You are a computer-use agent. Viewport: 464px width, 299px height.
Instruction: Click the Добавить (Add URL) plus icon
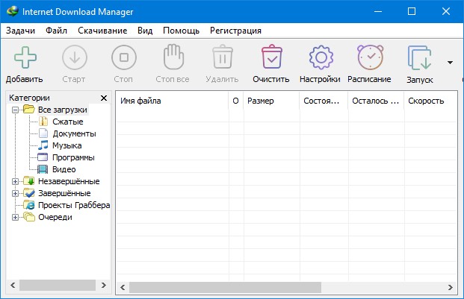point(25,57)
